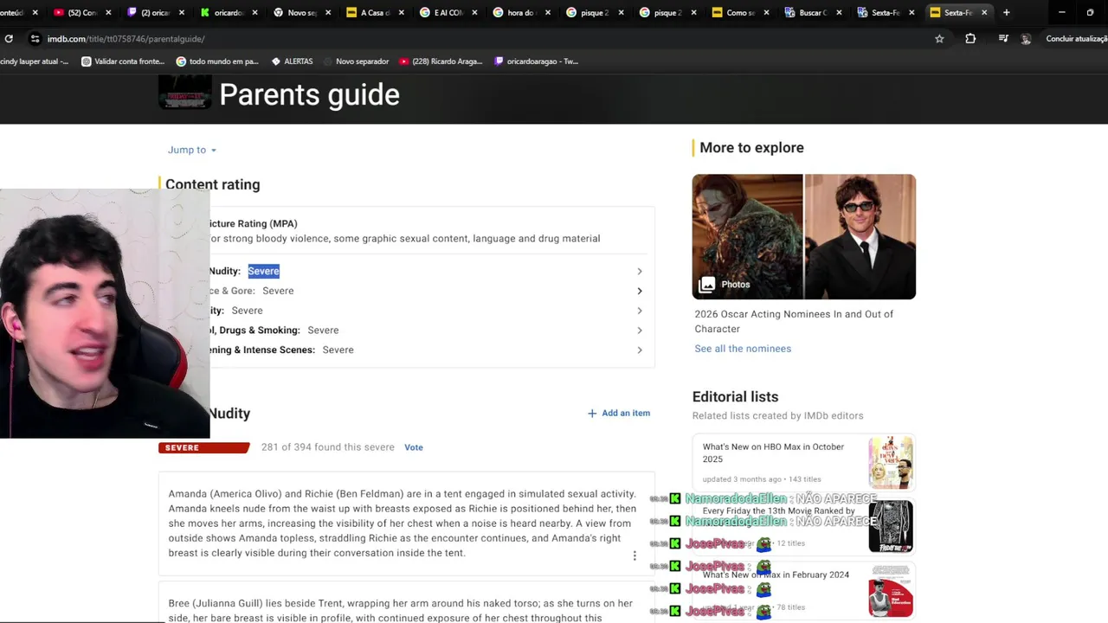
Task: Click the Vote link
Action: 414,447
